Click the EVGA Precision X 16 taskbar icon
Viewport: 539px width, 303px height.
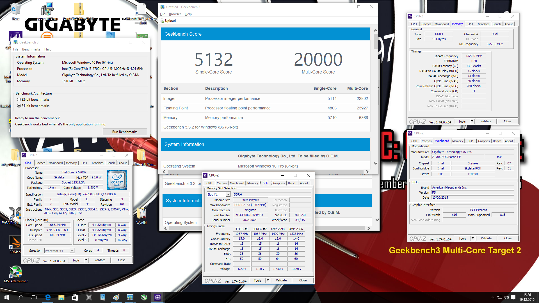pyautogui.click(x=89, y=297)
